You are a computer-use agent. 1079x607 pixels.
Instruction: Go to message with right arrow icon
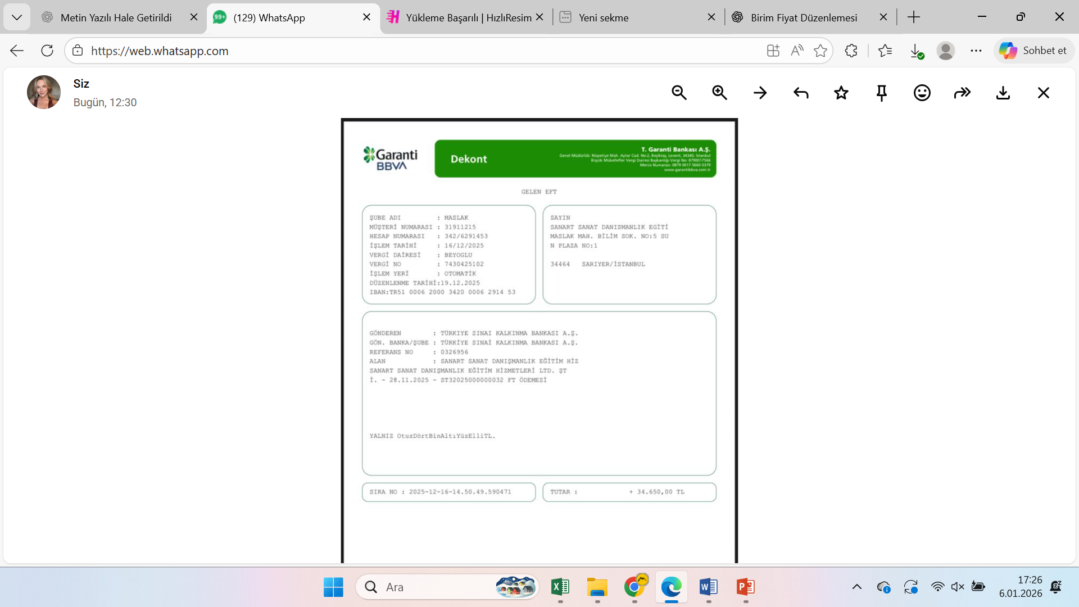[x=760, y=93]
